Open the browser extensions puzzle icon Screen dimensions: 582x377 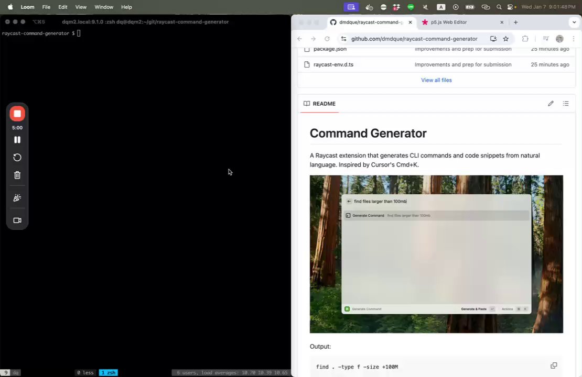pos(525,39)
